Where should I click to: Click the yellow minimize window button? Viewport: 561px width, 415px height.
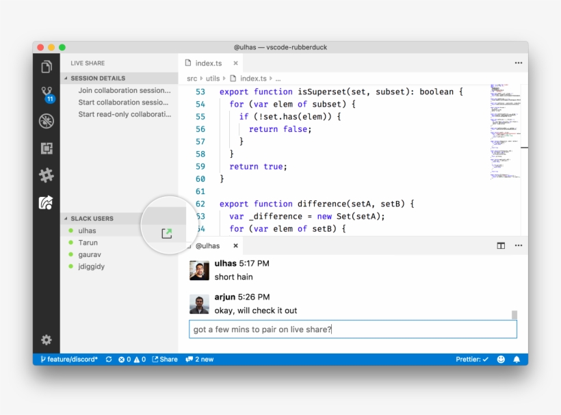[51, 47]
